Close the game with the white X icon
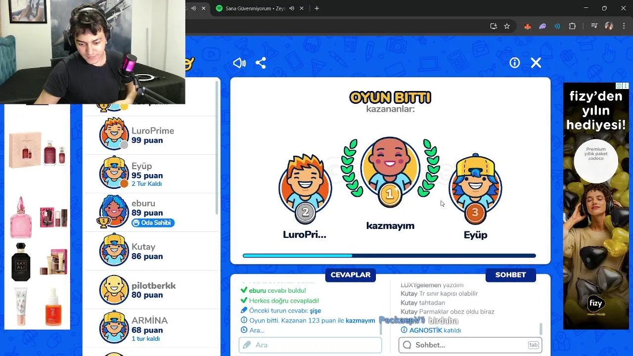633x356 pixels. tap(536, 63)
